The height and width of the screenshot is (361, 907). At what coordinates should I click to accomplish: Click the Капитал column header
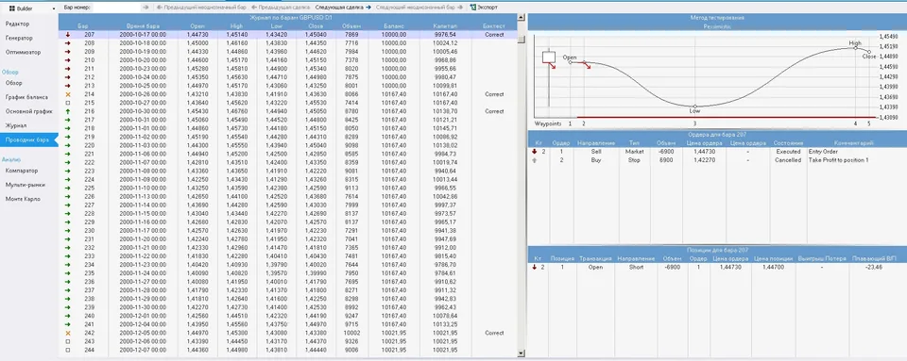[x=445, y=26]
